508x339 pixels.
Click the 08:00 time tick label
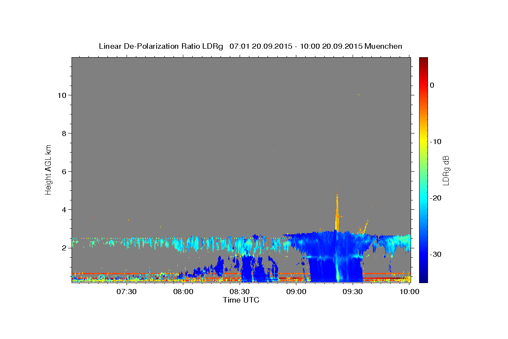(x=183, y=292)
